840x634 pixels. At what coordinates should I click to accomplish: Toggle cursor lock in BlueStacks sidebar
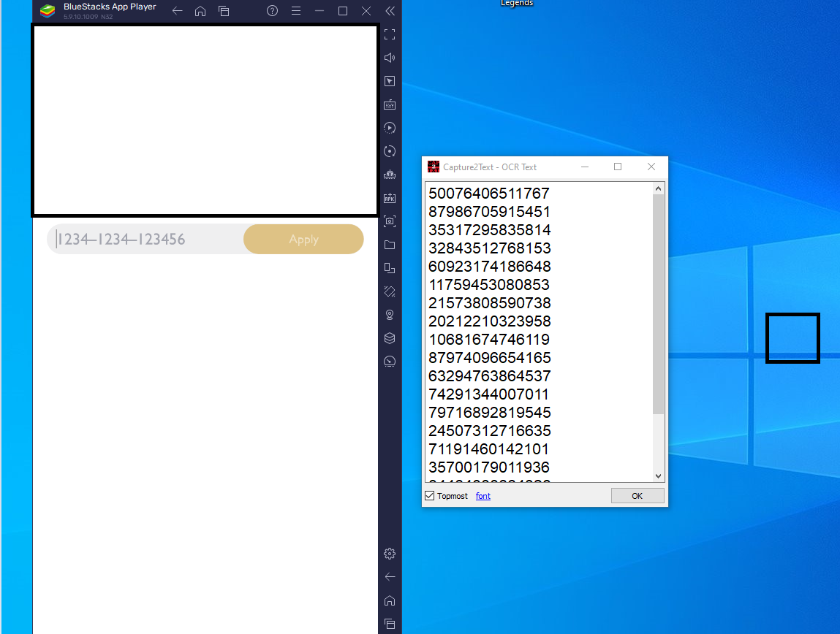(x=390, y=81)
